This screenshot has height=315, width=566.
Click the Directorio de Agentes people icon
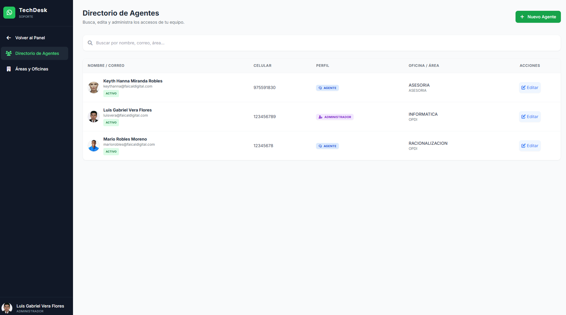(x=9, y=53)
